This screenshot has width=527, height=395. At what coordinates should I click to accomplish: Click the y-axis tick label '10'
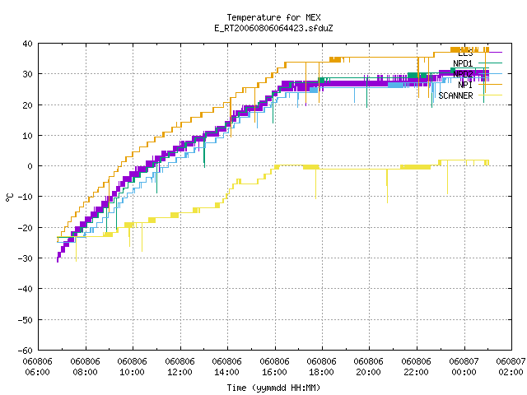tap(27, 136)
